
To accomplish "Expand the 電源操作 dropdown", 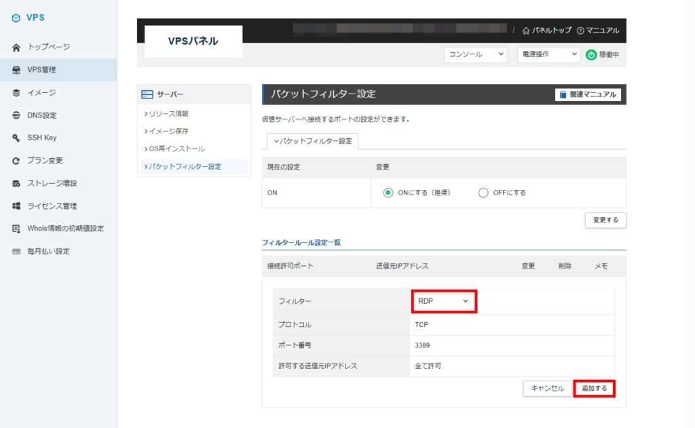I will (x=548, y=55).
